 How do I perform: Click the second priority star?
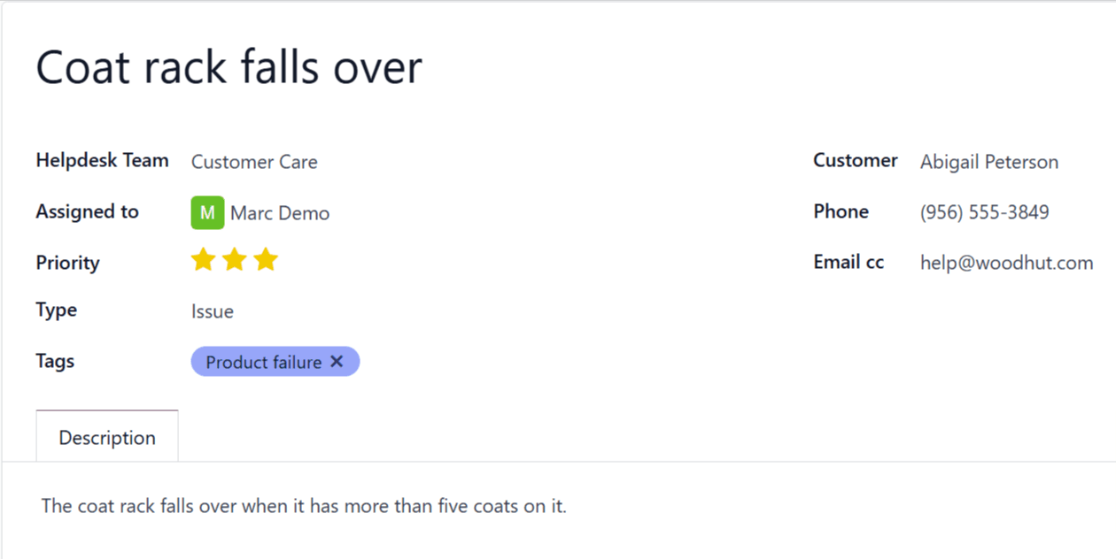(x=235, y=260)
